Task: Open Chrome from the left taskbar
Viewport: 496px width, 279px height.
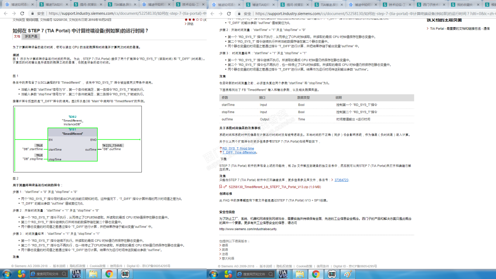Action: 109,274
